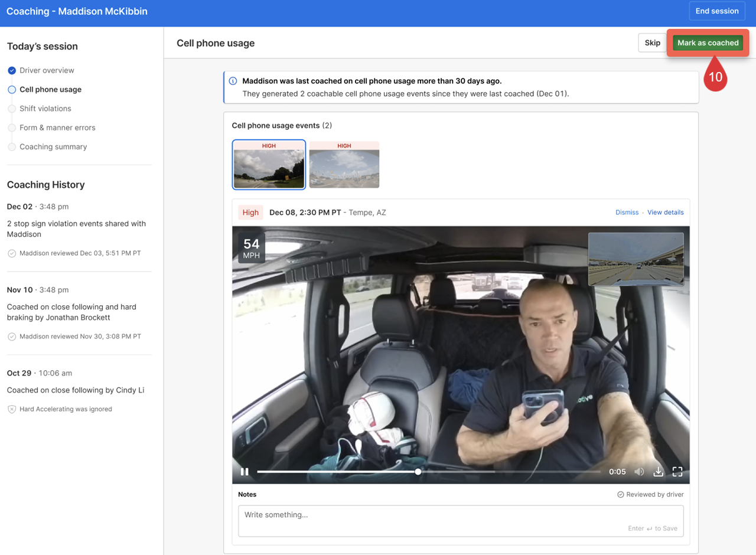Viewport: 756px width, 555px height.
Task: Open View details link
Action: pyautogui.click(x=665, y=213)
